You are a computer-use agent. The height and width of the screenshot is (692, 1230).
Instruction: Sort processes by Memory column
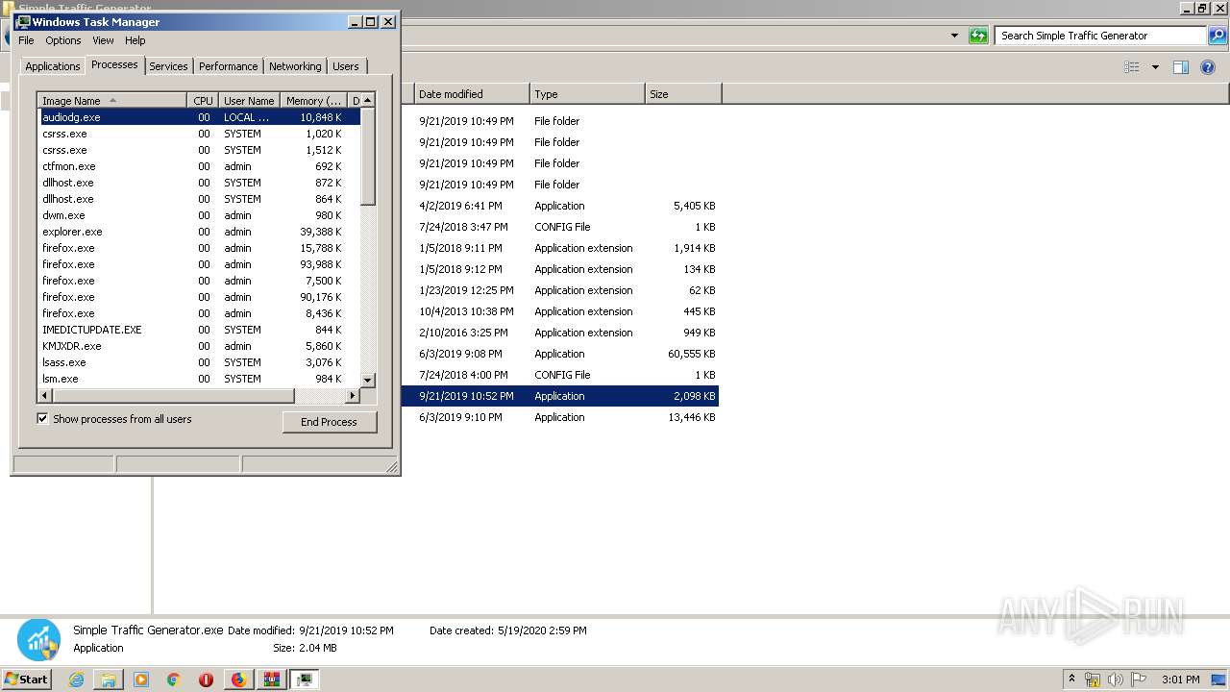point(313,101)
